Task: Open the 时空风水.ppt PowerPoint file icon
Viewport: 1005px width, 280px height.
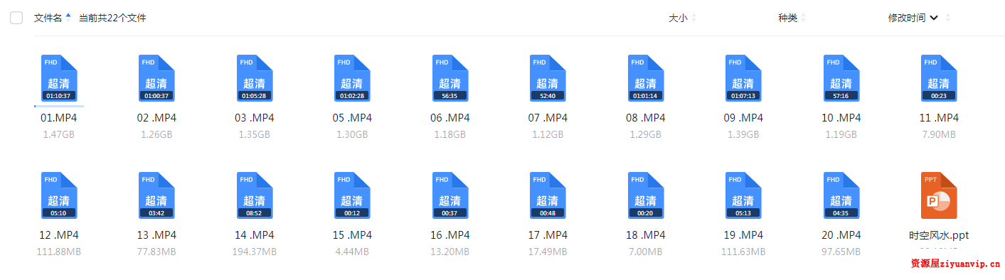Action: click(939, 195)
